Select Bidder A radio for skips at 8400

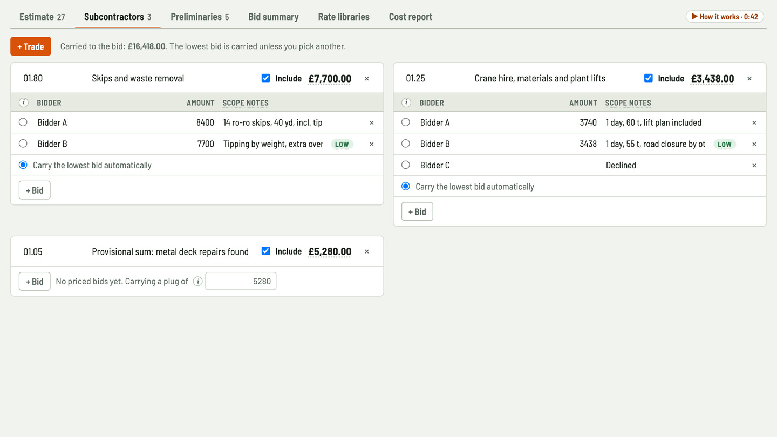[23, 122]
